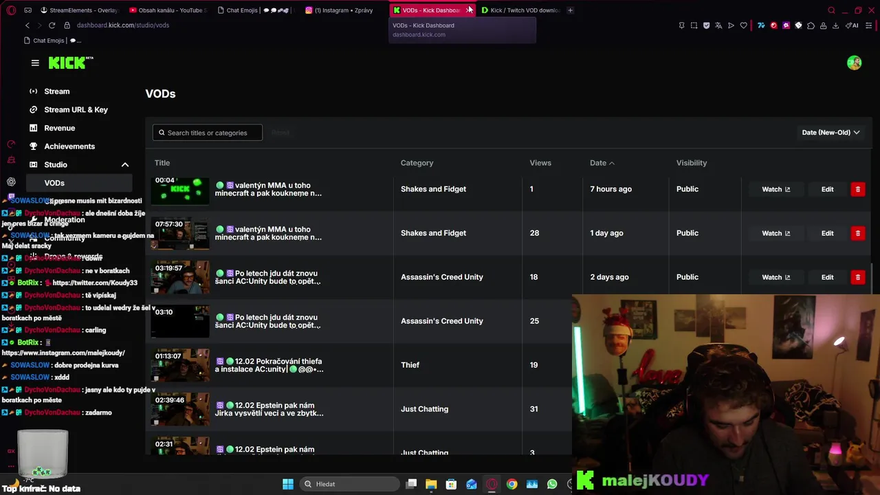Watch the 2 days ago VOD
Screen dimensions: 880x495
click(775, 277)
